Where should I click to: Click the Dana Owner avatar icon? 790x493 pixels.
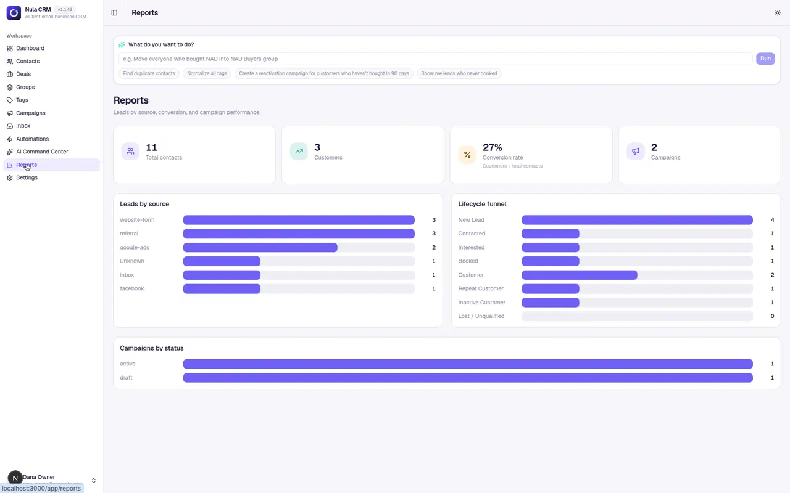[15, 478]
